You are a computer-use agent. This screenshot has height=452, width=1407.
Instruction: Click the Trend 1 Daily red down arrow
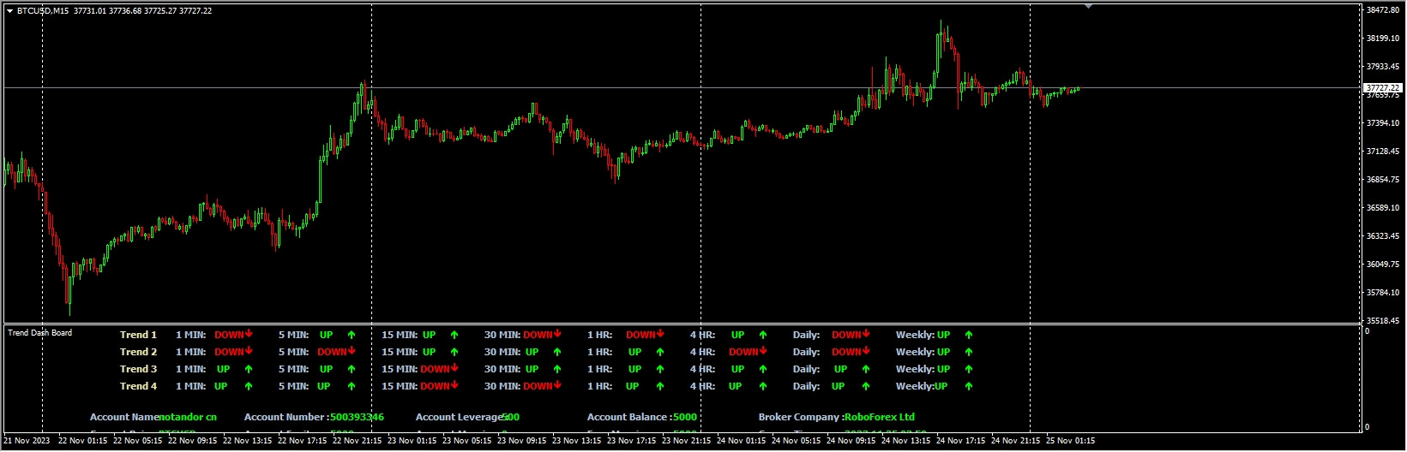(x=866, y=334)
